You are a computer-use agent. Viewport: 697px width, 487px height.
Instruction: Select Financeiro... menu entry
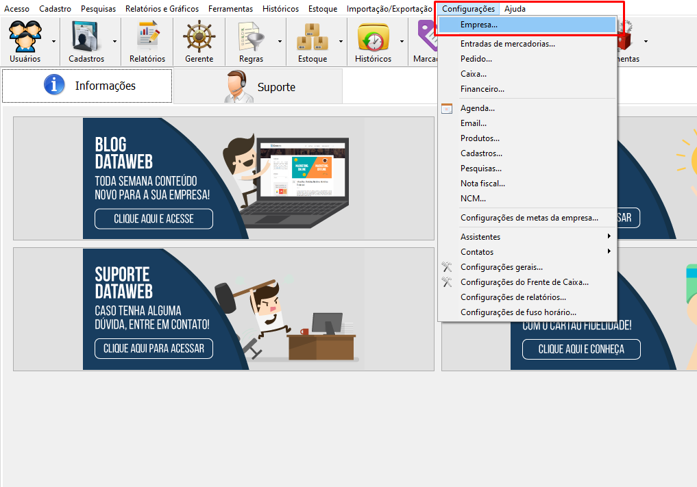[527, 89]
